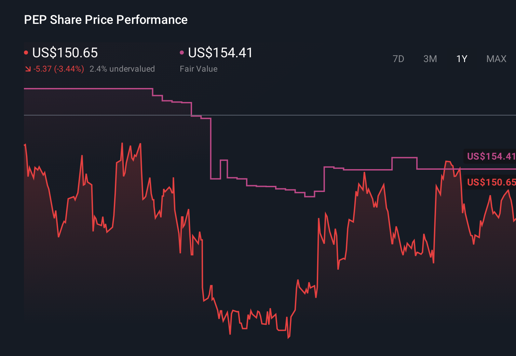Click the red downward-trend arrow icon
This screenshot has height=356, width=516.
28,69
